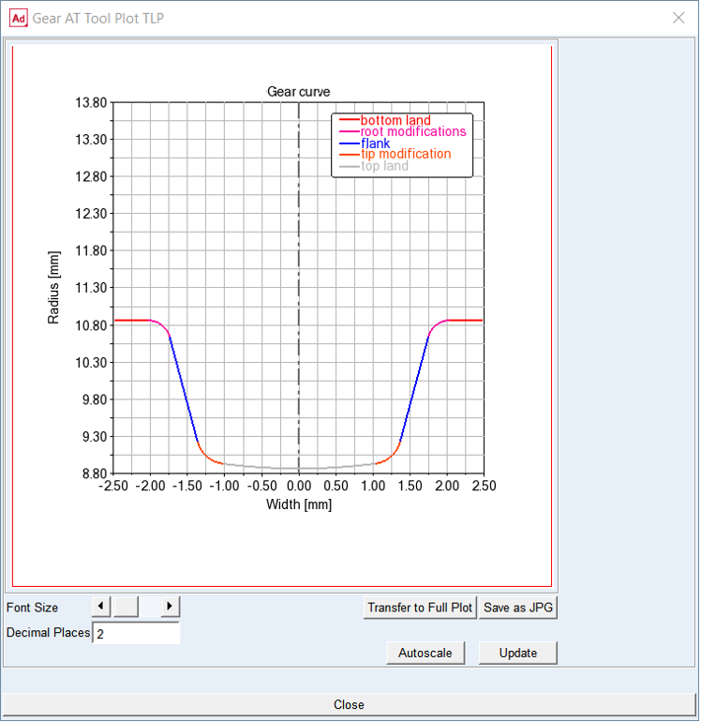Screen dimensions: 701x722
Task: Click the bottom land legend entry
Action: pos(385,120)
